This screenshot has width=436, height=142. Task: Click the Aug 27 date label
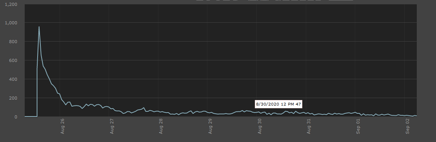(112, 126)
